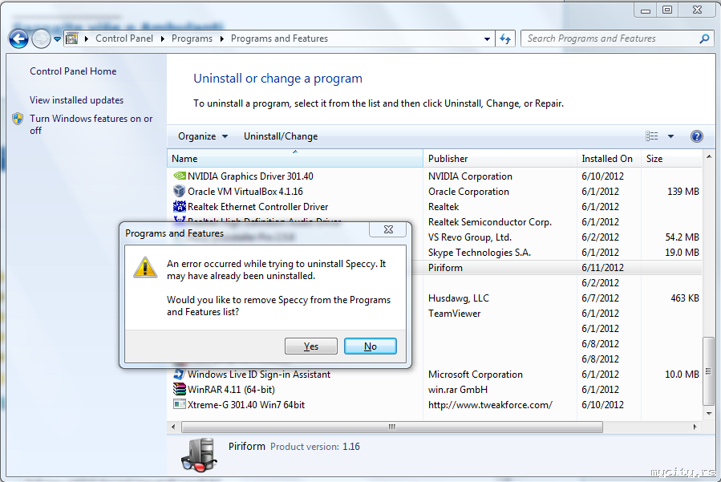The height and width of the screenshot is (482, 721).
Task: Select Xtreme-G 301.40 Win7 64bit icon
Action: [x=180, y=405]
